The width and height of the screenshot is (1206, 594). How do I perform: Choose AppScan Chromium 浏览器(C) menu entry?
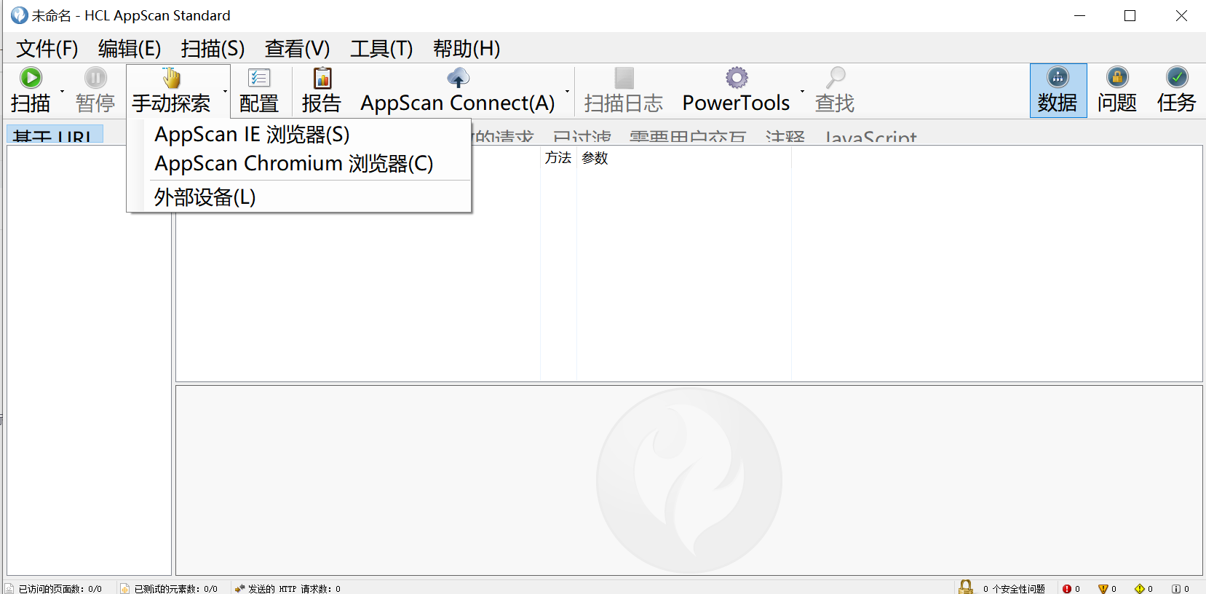299,164
